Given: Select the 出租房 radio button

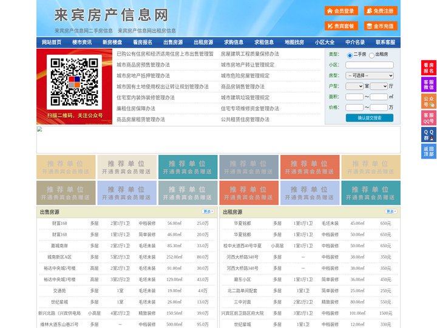Looking at the screenshot, I should pos(371,55).
